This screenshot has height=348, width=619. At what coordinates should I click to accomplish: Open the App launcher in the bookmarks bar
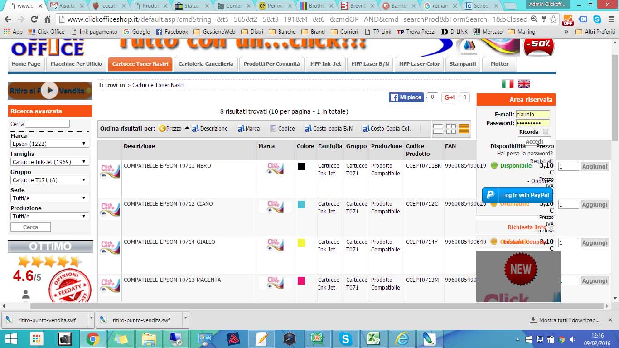coord(13,32)
